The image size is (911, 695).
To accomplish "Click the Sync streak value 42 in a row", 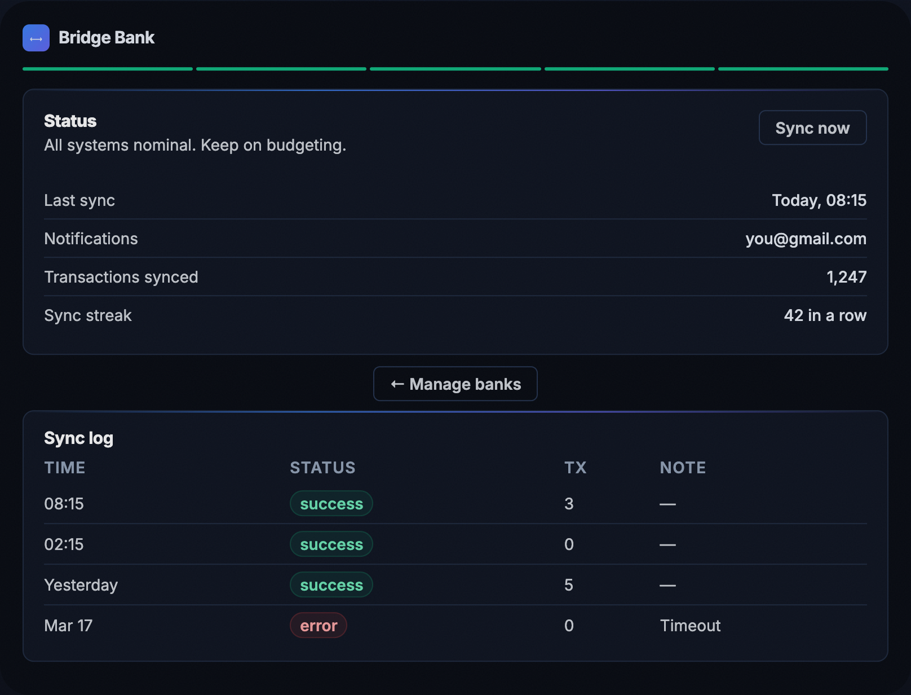I will coord(825,315).
